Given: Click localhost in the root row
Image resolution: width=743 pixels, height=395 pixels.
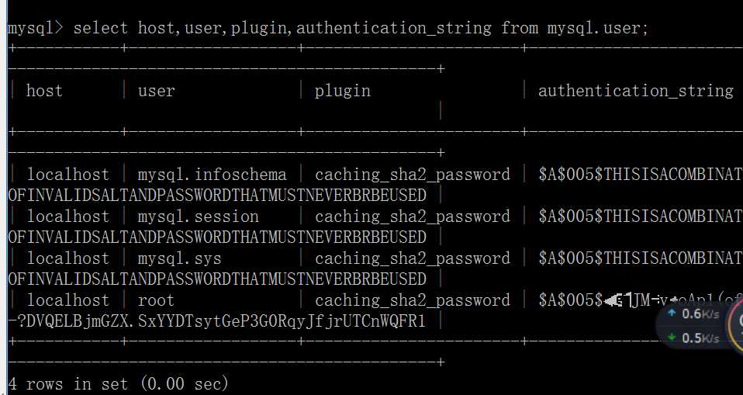Looking at the screenshot, I should coord(68,300).
